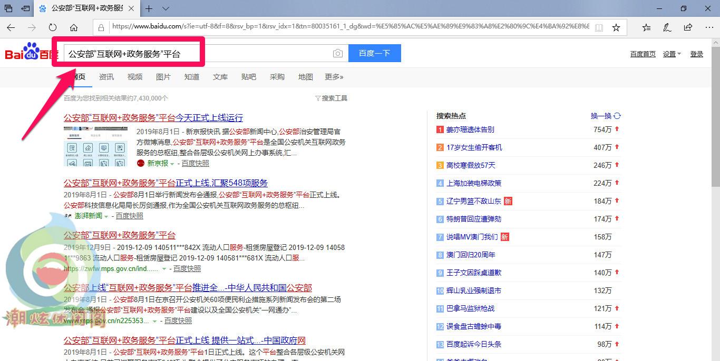Open the third result 公安部"互联网+政务服务"平台
Image resolution: width=720 pixels, height=361 pixels.
120,235
